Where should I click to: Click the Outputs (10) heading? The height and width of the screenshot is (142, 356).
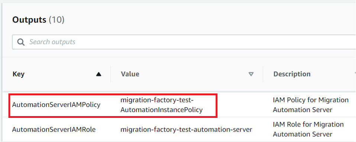(x=38, y=20)
